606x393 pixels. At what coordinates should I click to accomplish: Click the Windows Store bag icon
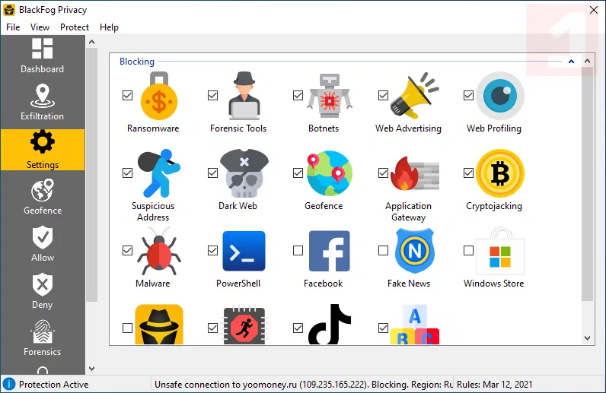[500, 251]
